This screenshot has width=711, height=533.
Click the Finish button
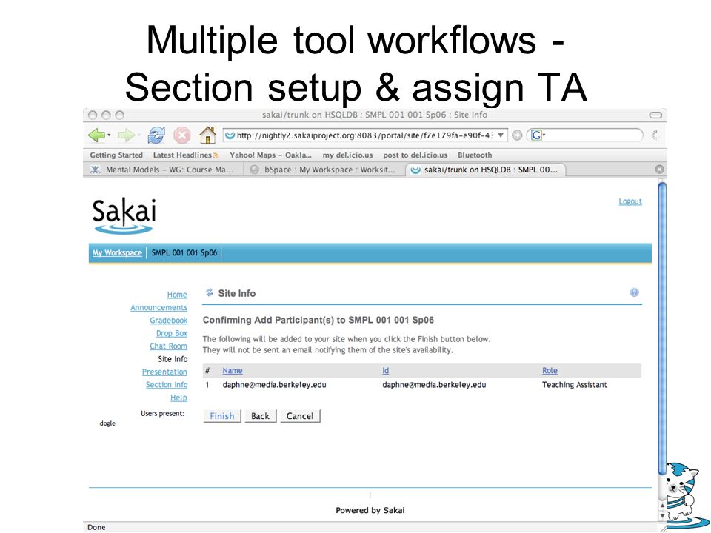pyautogui.click(x=221, y=416)
